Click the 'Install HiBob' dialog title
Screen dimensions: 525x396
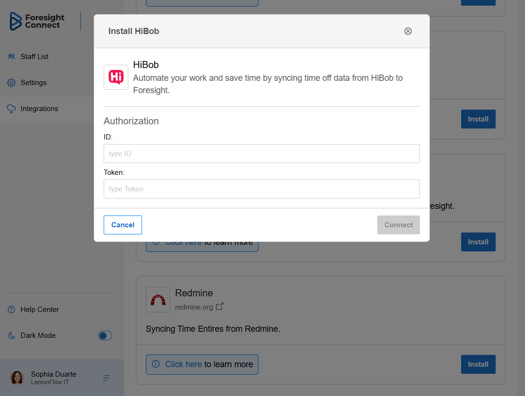click(x=133, y=31)
